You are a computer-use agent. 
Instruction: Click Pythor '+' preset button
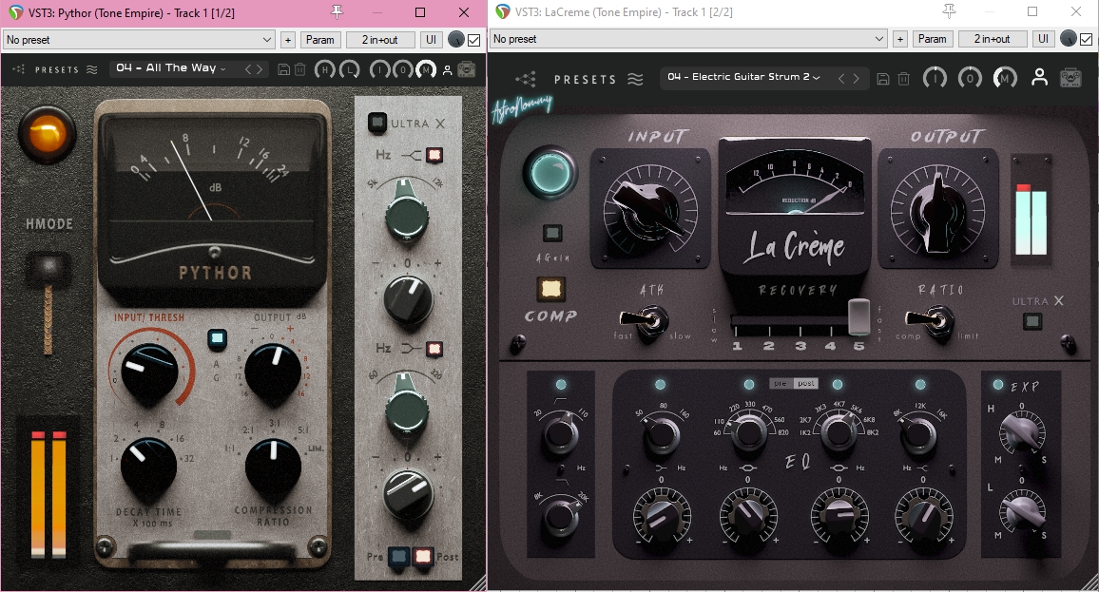tap(288, 40)
